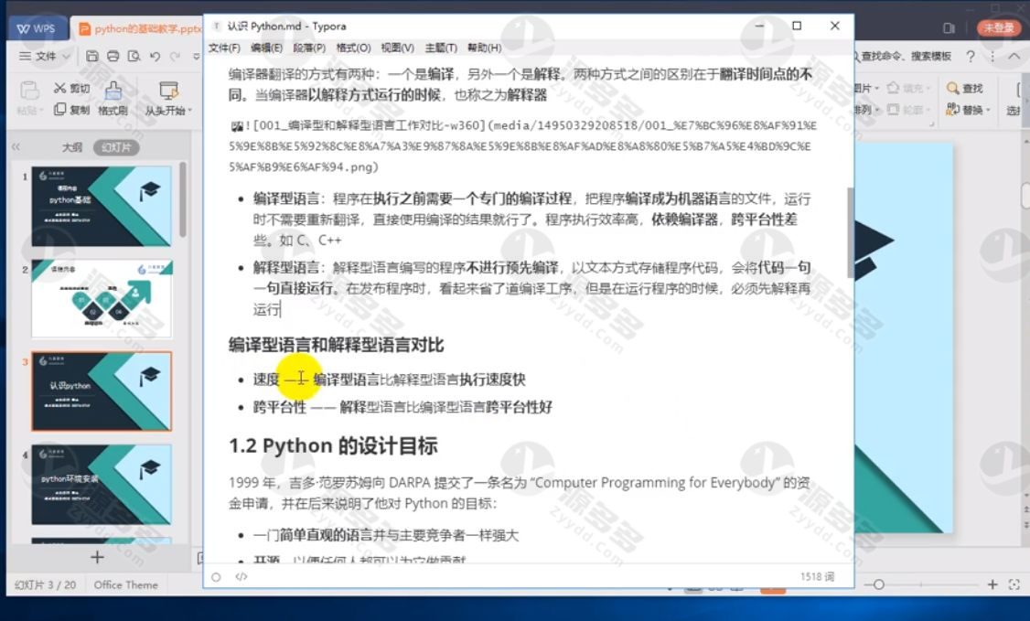The height and width of the screenshot is (621, 1030).
Task: Select slide 4 python环境安装 thumbnail
Action: 102,485
